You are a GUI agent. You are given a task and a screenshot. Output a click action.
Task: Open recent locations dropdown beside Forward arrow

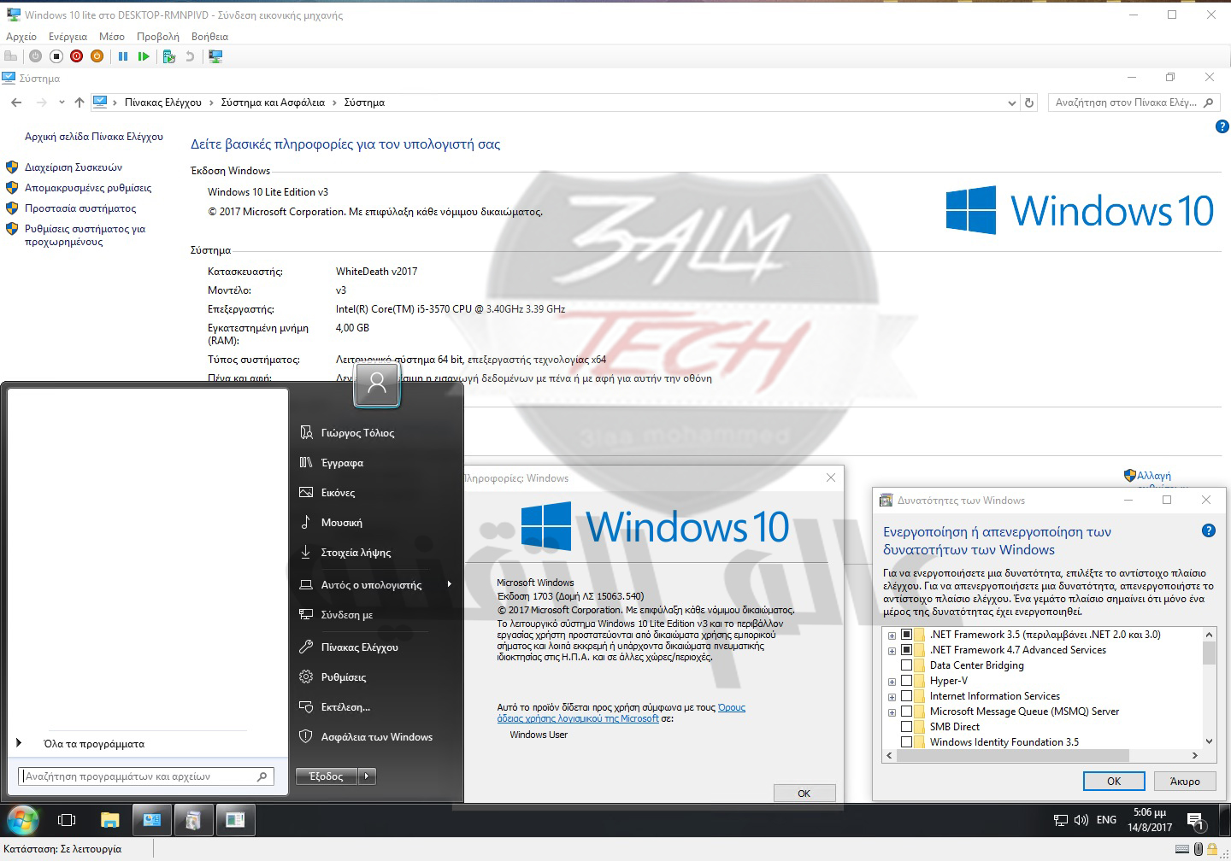62,102
